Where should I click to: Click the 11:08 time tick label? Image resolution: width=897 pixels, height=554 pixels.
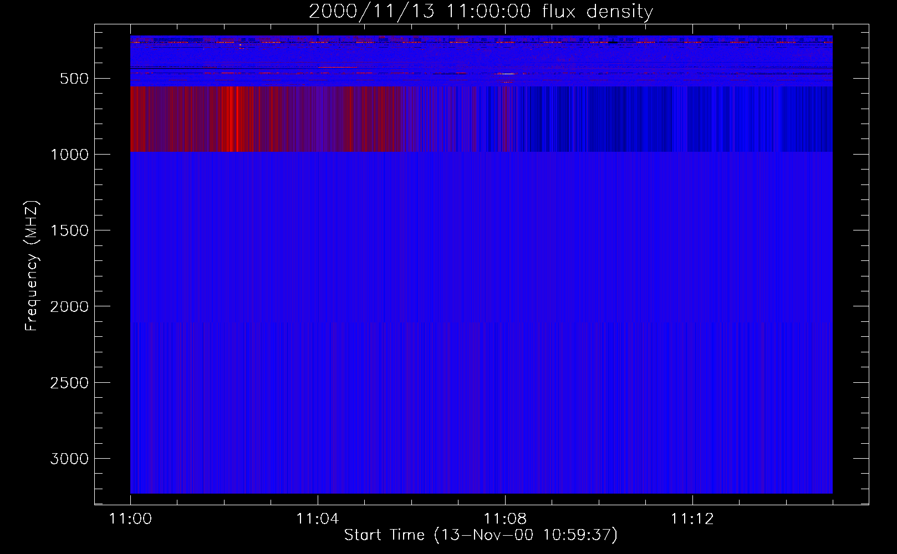coord(505,519)
